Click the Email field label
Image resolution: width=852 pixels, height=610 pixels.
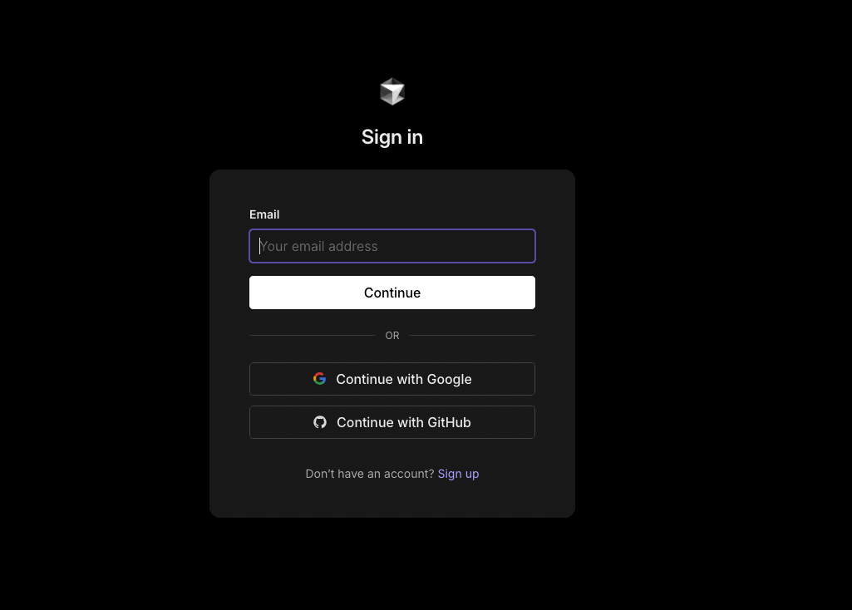(264, 214)
